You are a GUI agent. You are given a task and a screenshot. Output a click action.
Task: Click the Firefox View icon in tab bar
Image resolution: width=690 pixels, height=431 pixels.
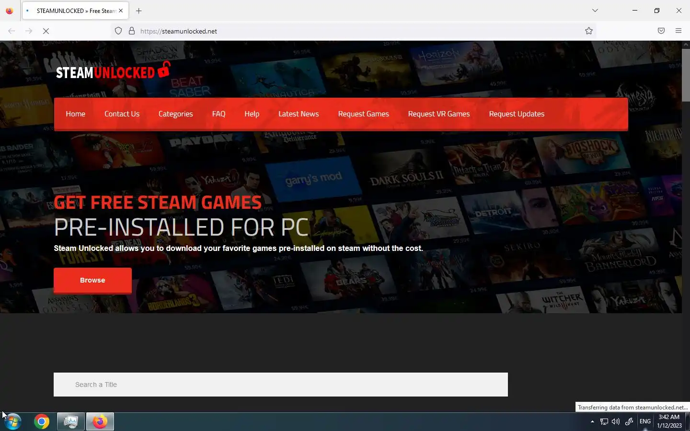(x=10, y=11)
